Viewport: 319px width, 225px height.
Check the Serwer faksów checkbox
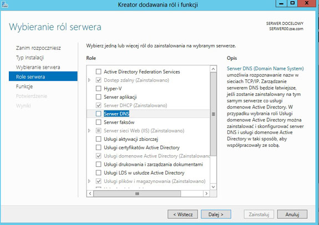[98, 122]
